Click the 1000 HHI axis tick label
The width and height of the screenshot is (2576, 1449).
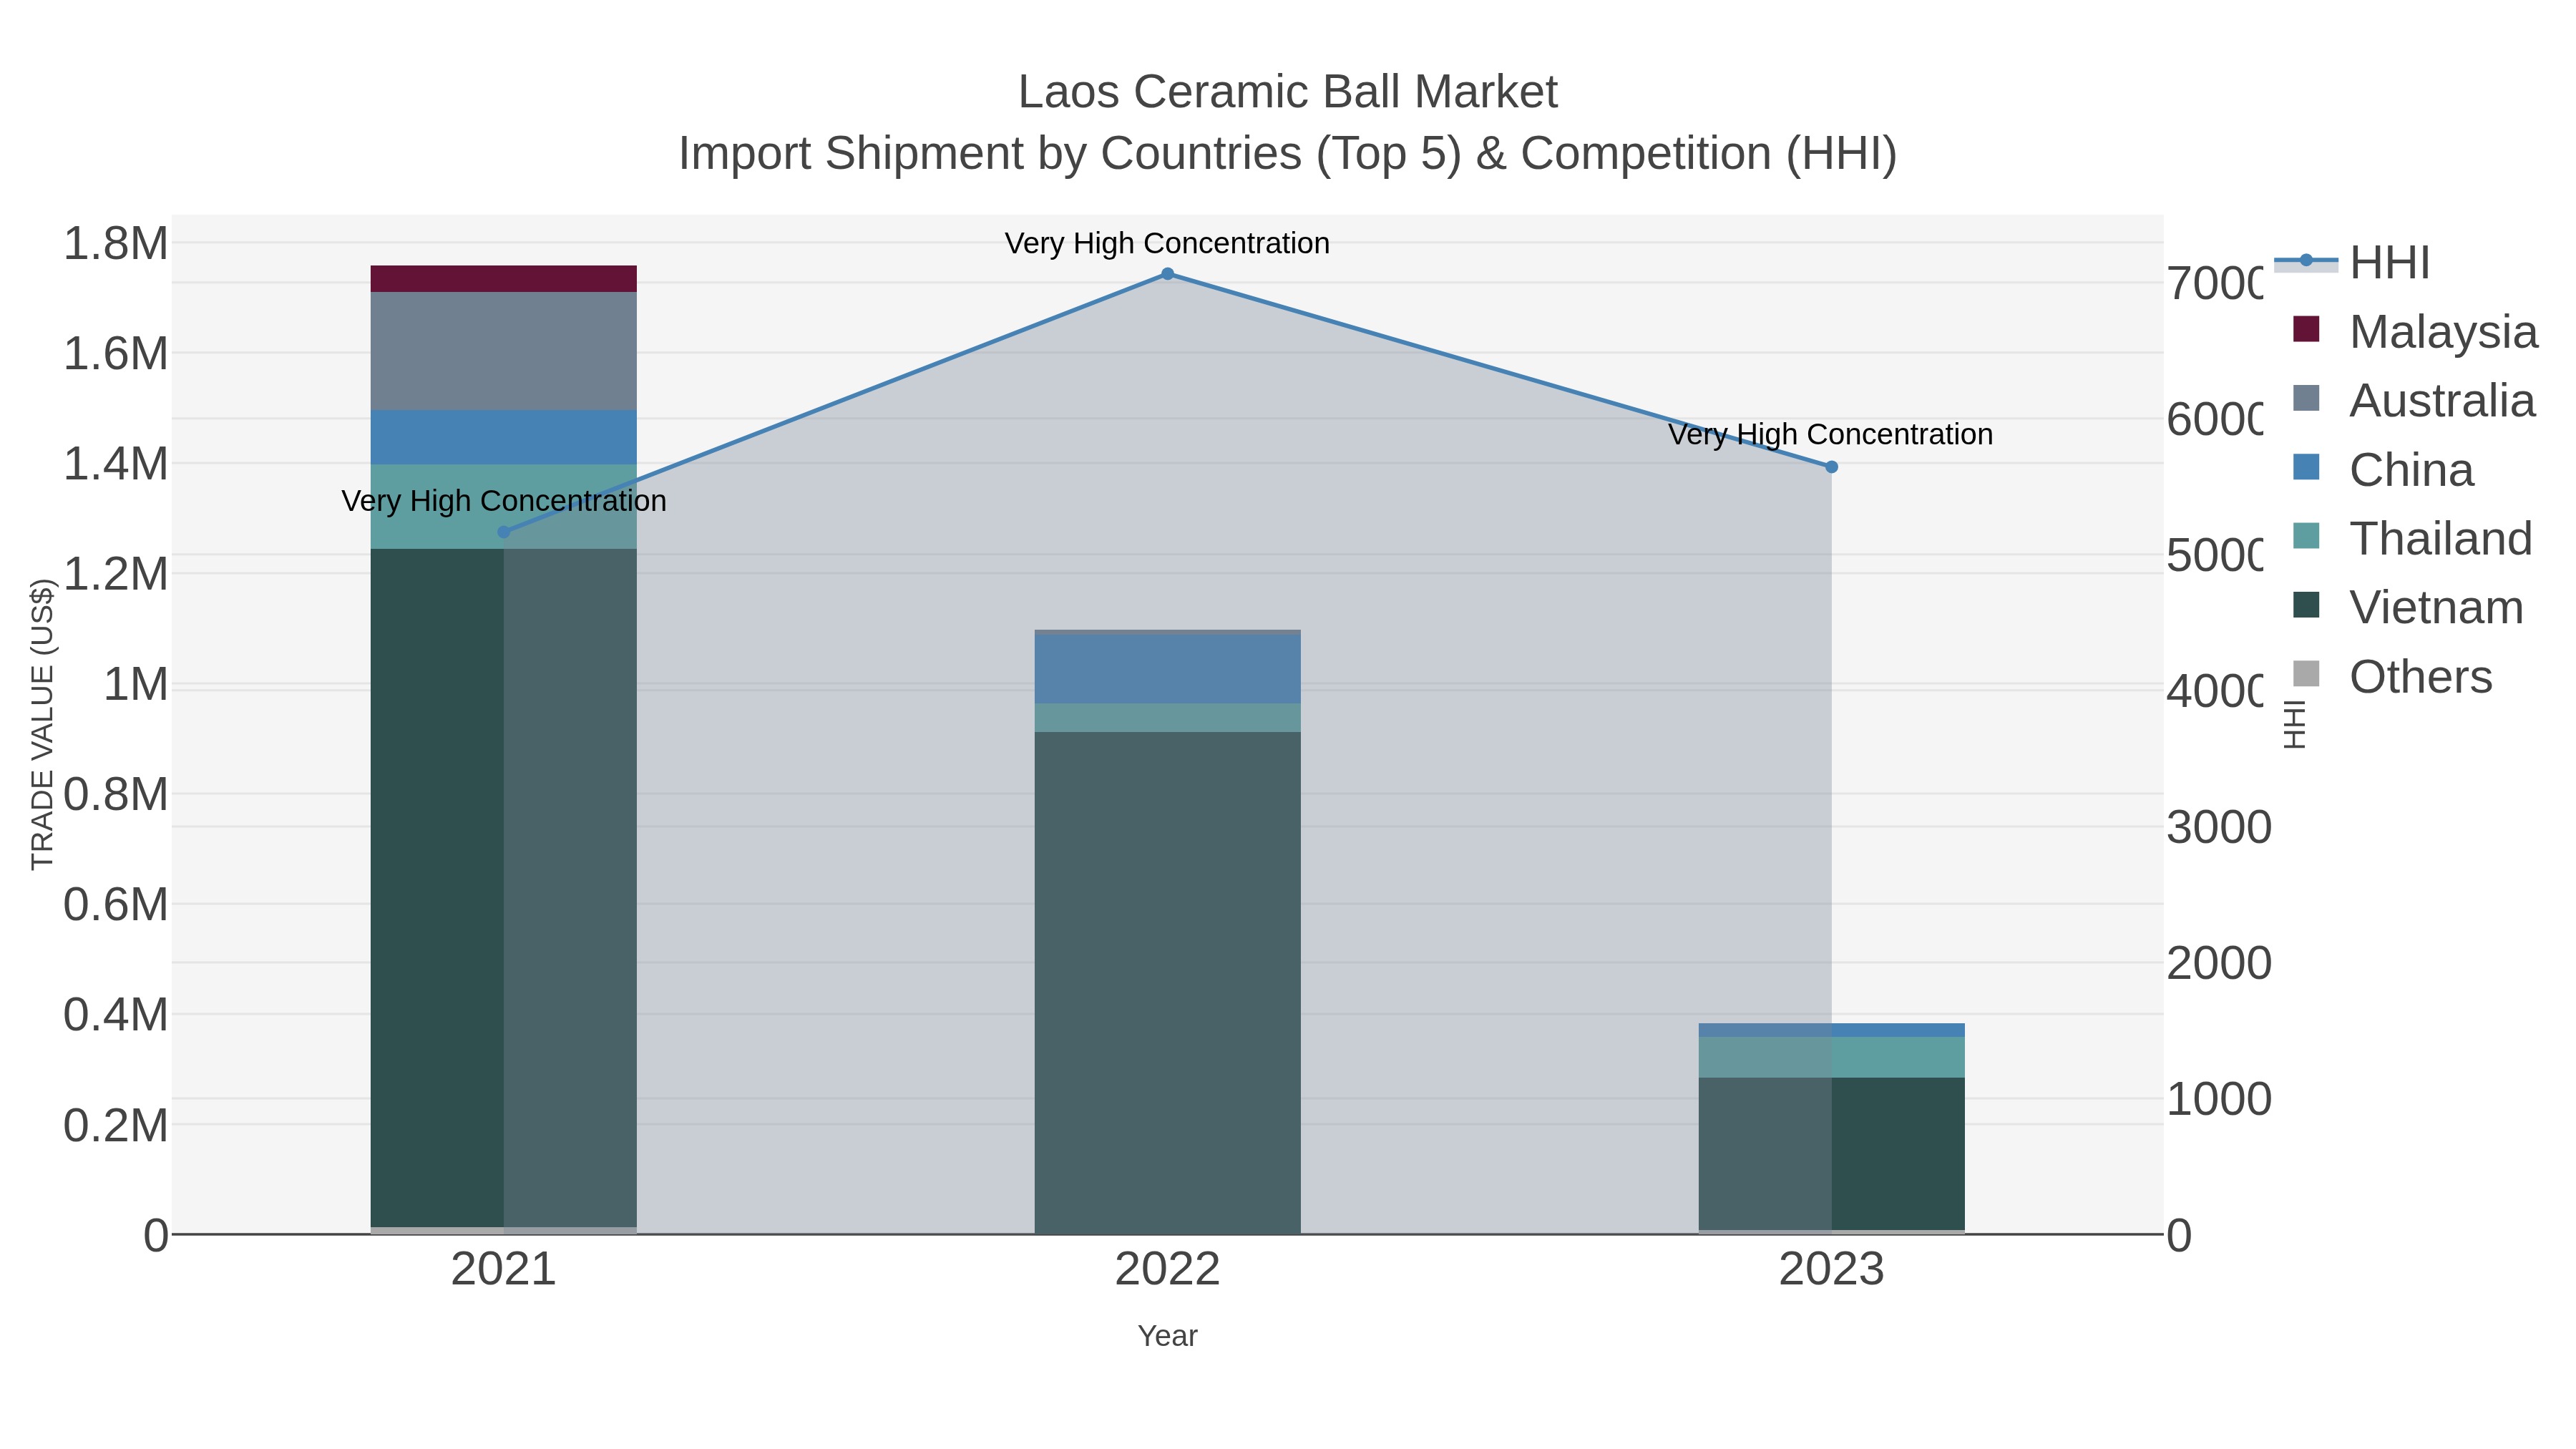coord(2219,1100)
